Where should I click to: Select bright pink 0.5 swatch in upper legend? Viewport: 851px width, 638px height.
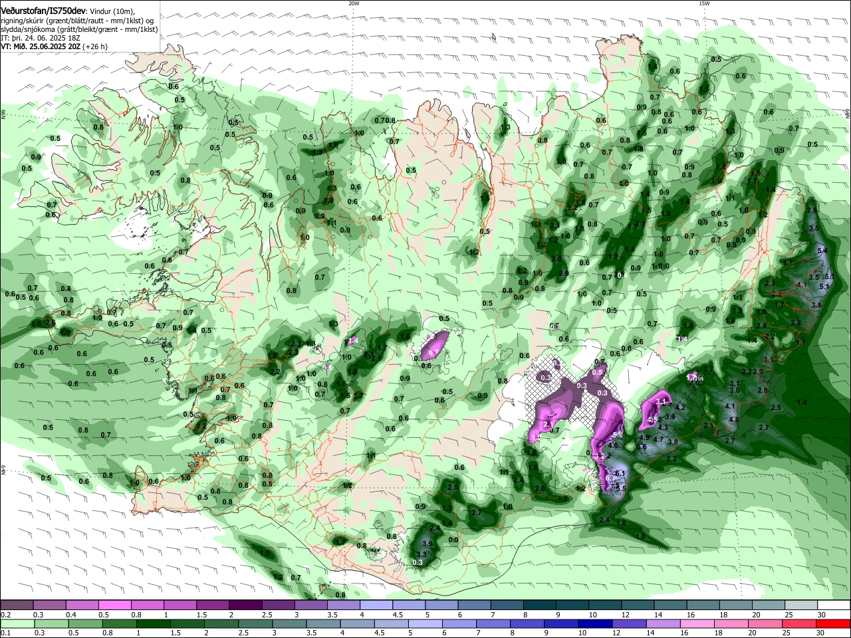pyautogui.click(x=114, y=605)
